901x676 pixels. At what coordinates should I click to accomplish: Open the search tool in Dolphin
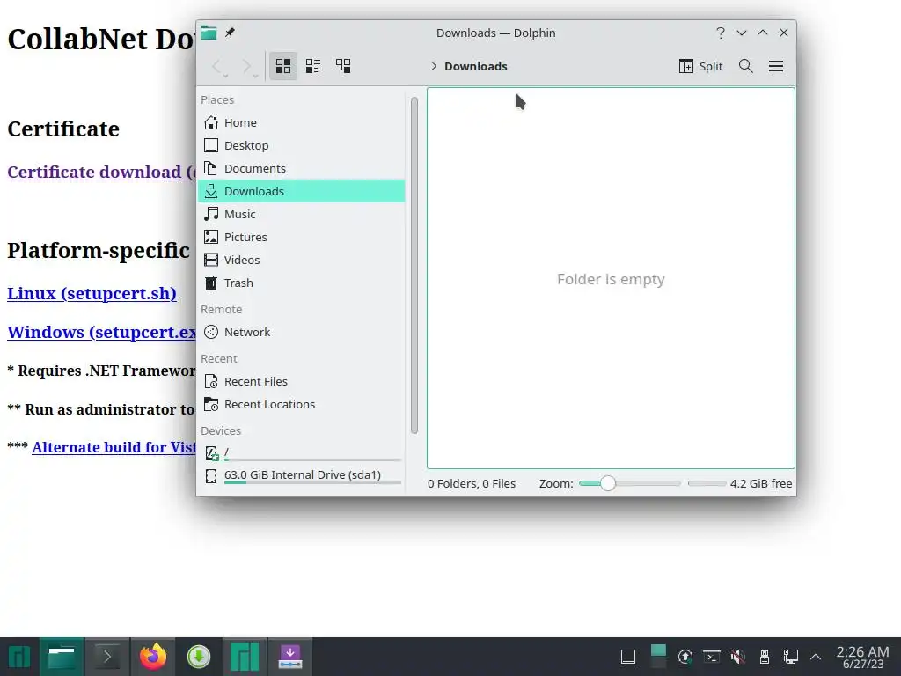pos(746,66)
